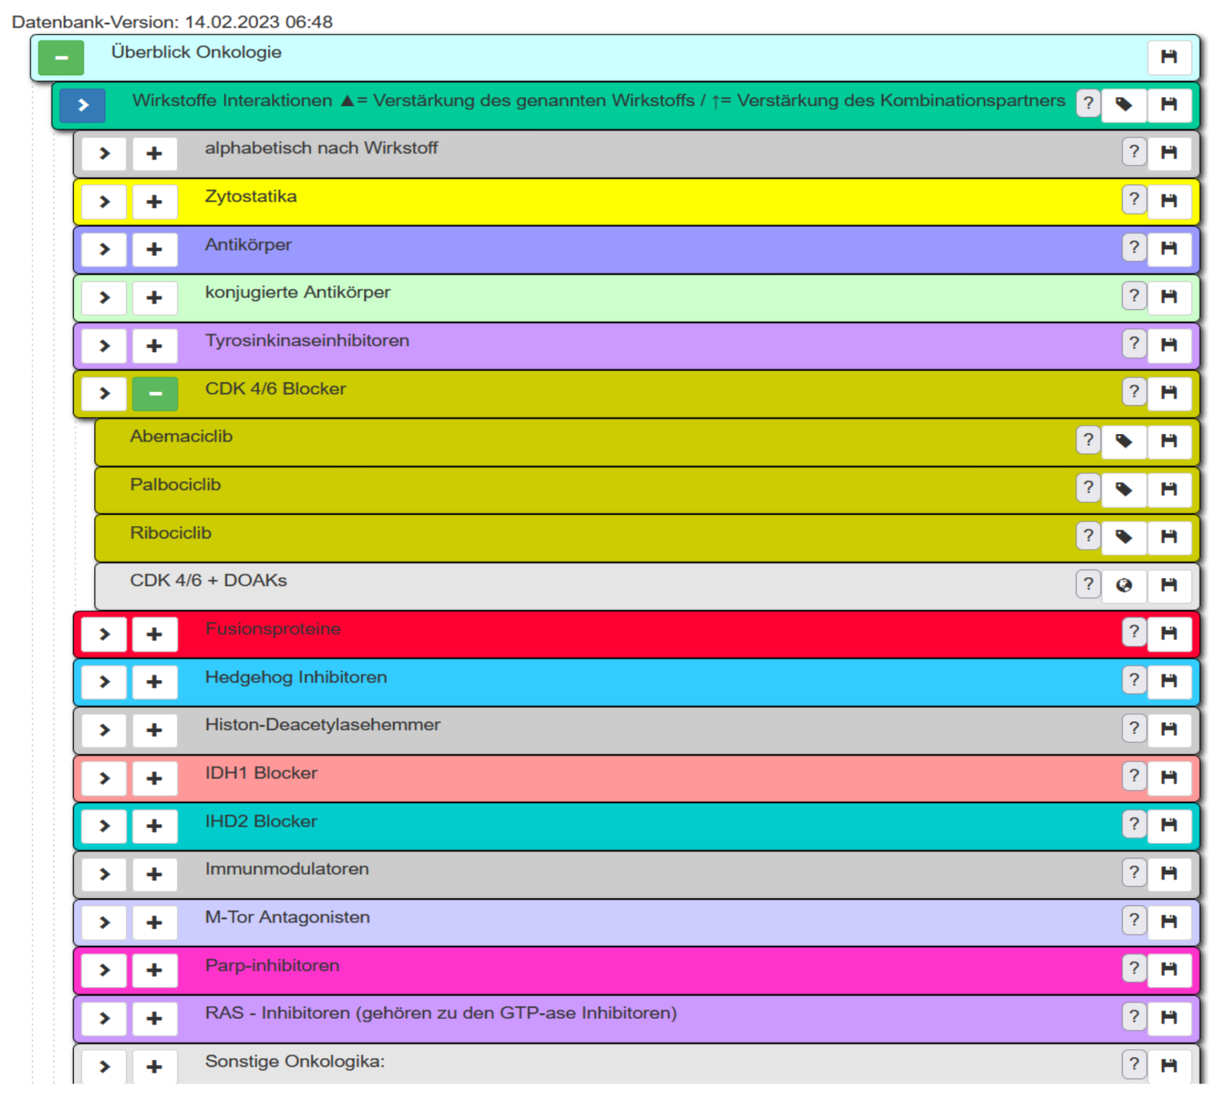
Task: Save the Ribociclib entry with the disk icon
Action: [1169, 536]
